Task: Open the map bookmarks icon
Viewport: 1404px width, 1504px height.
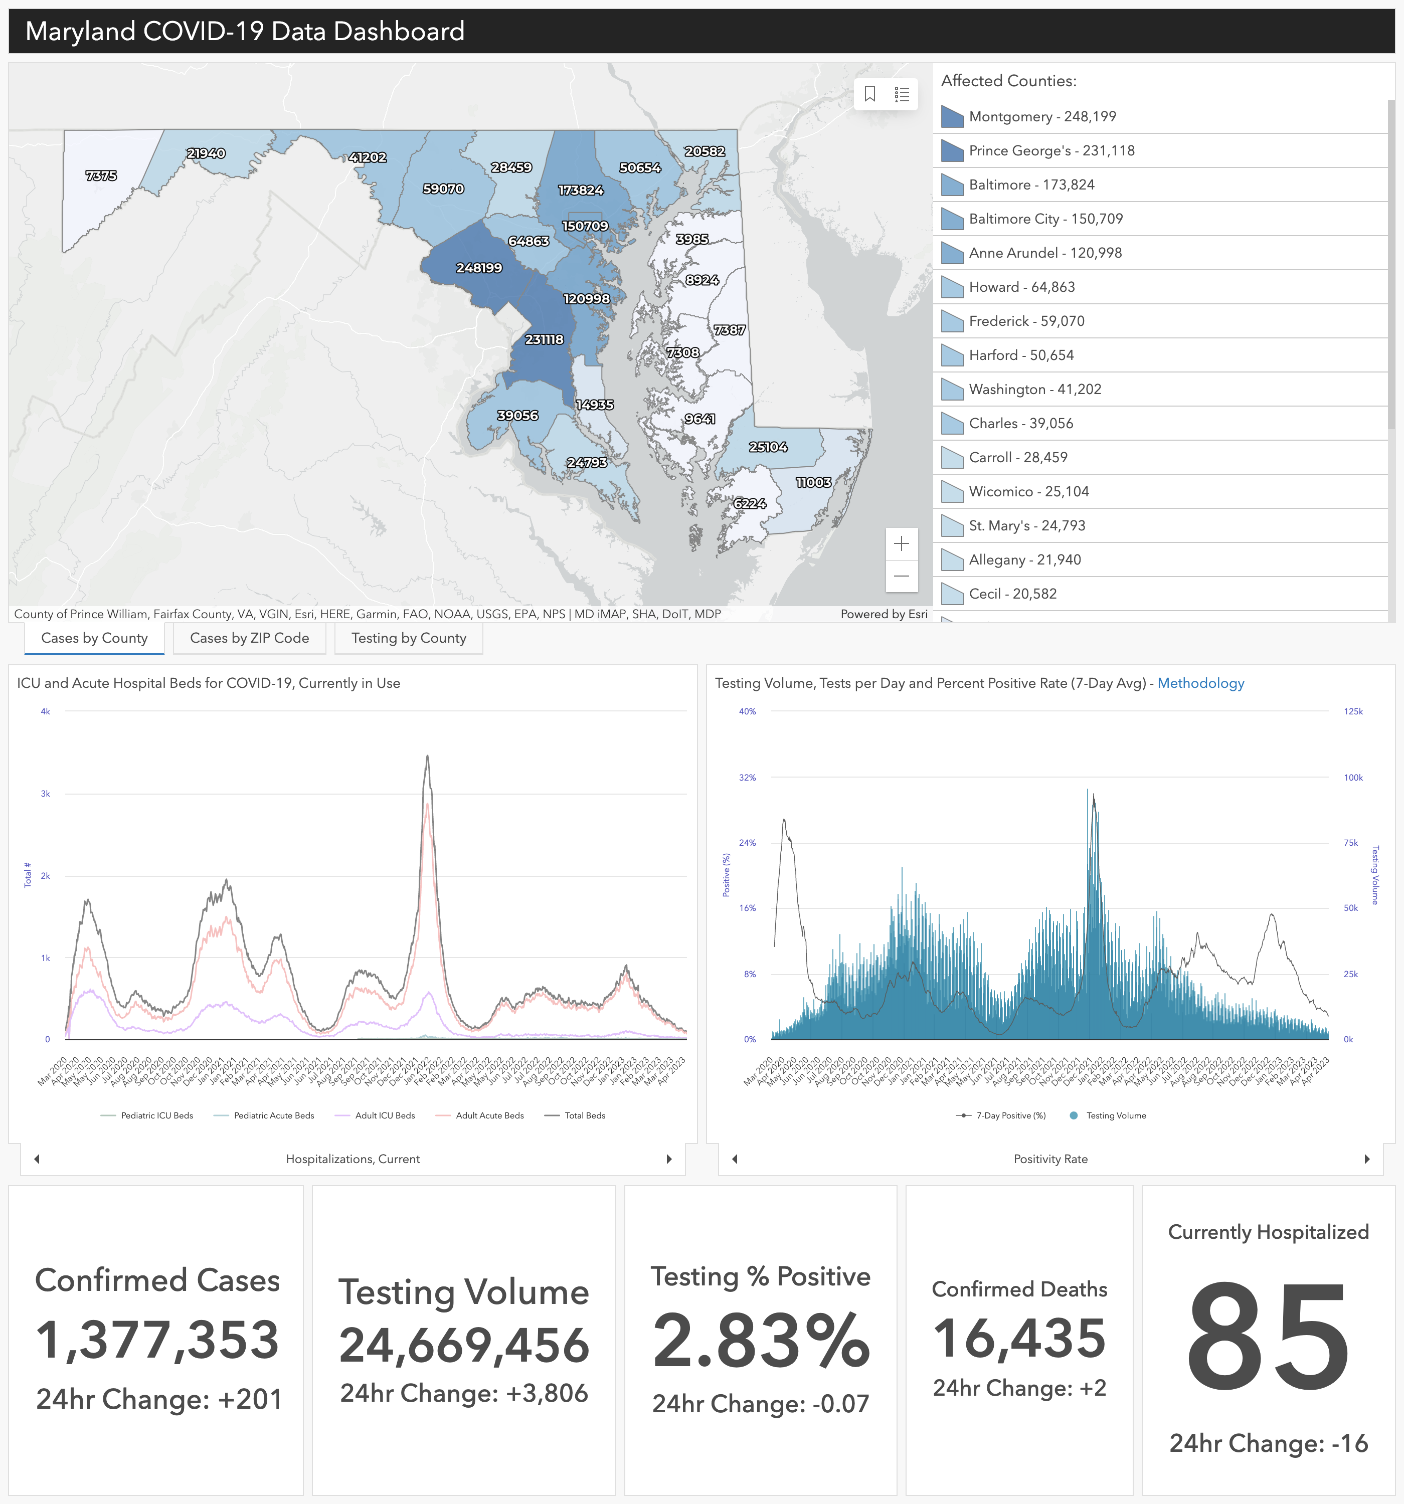Action: pos(869,95)
